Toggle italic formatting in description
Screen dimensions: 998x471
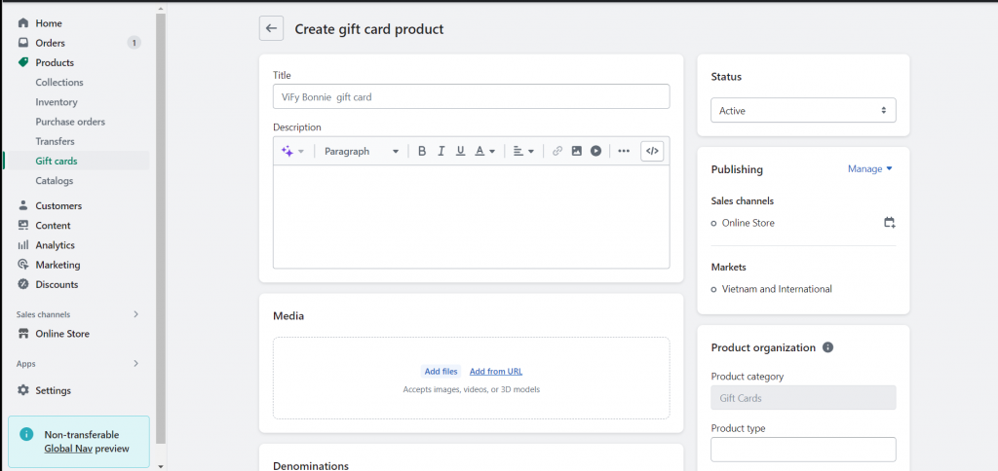pos(441,151)
